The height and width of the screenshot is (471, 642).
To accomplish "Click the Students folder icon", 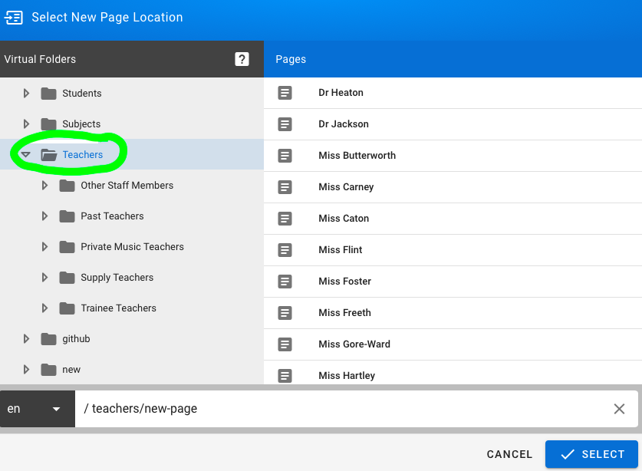I will [49, 94].
